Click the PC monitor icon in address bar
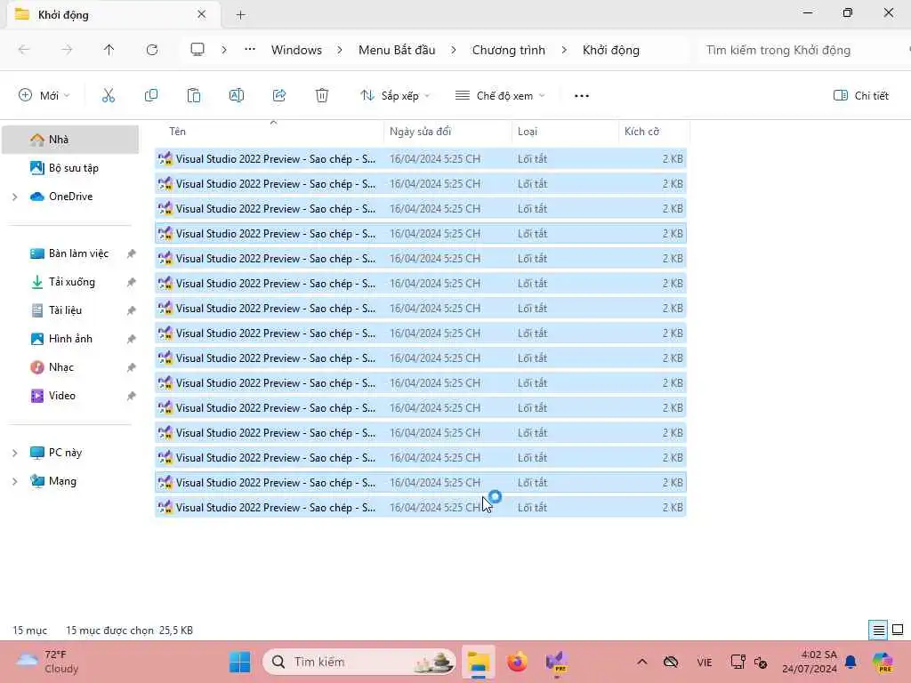This screenshot has width=911, height=683. (x=198, y=50)
